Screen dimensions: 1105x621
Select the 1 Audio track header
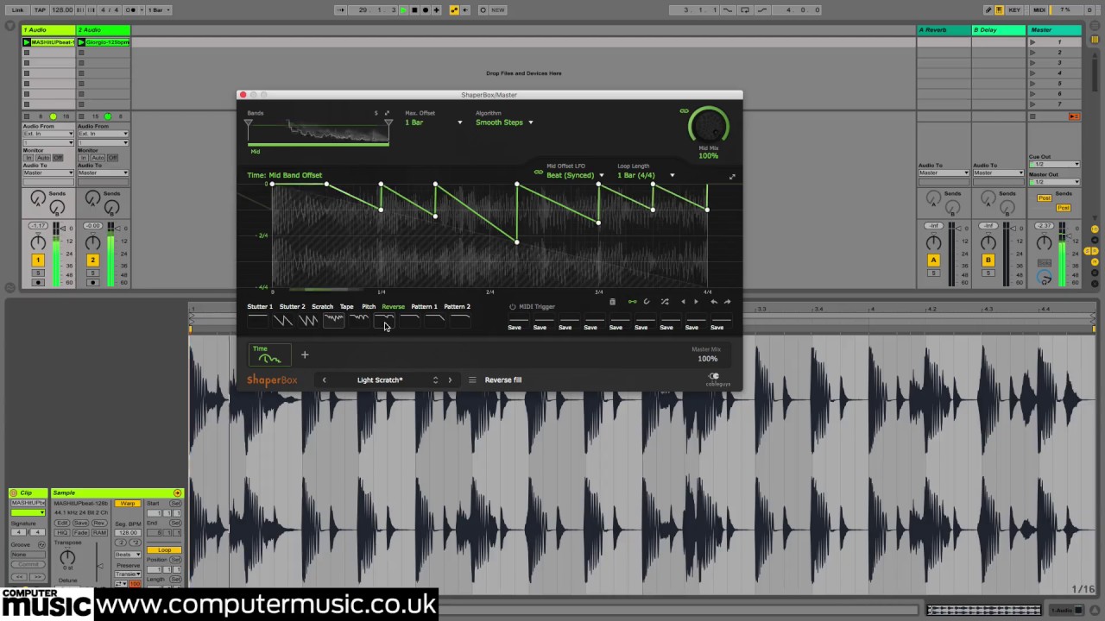(48, 30)
